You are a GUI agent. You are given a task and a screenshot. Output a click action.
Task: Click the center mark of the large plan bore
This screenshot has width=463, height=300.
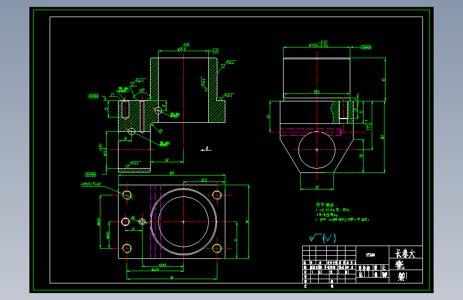pos(183,222)
